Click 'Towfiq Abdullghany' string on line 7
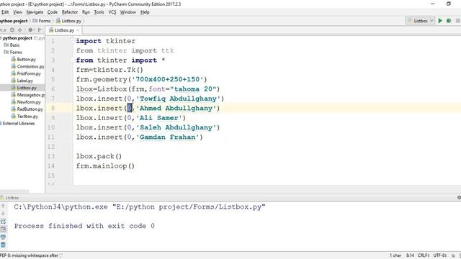Image resolution: width=461 pixels, height=259 pixels. pyautogui.click(x=178, y=99)
